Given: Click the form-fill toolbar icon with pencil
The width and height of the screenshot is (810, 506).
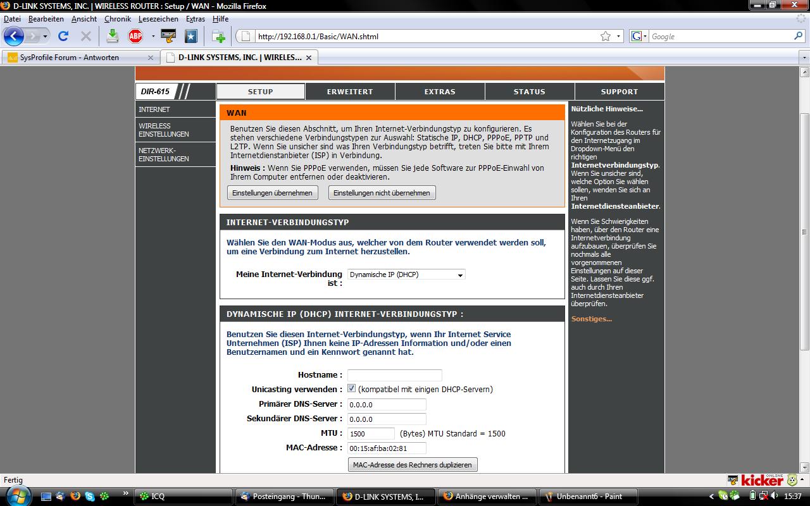Looking at the screenshot, I should [168, 36].
